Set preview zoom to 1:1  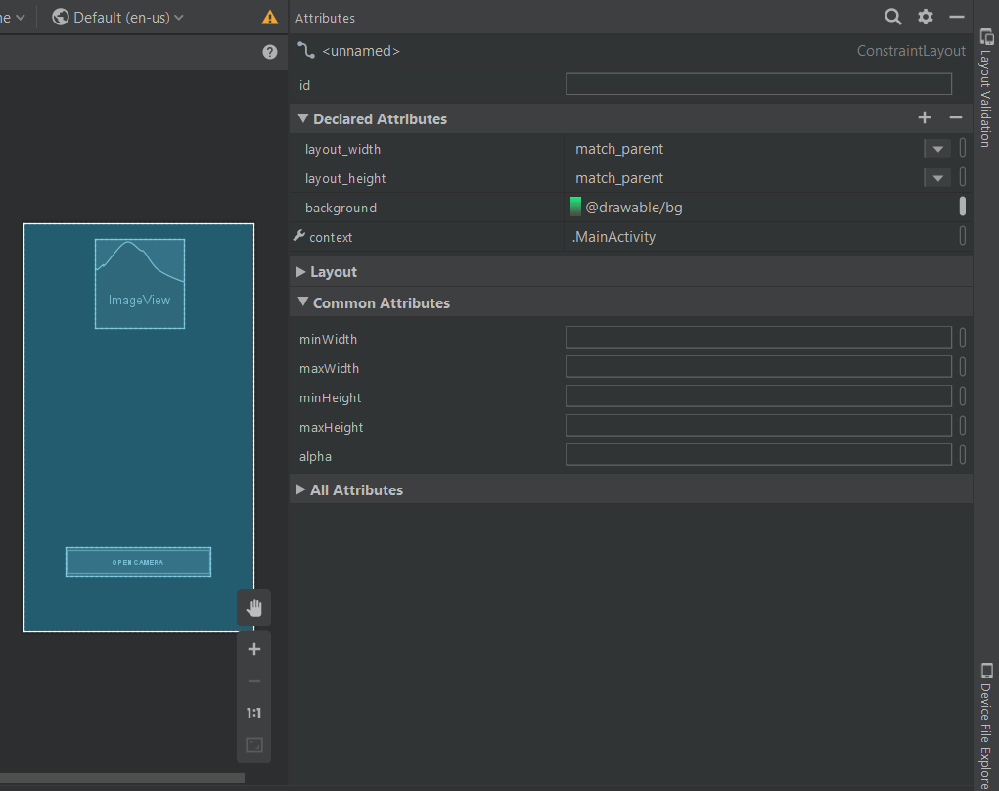click(253, 712)
